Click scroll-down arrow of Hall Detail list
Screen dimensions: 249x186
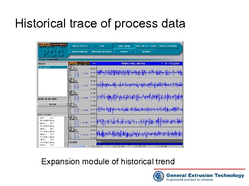[66, 146]
